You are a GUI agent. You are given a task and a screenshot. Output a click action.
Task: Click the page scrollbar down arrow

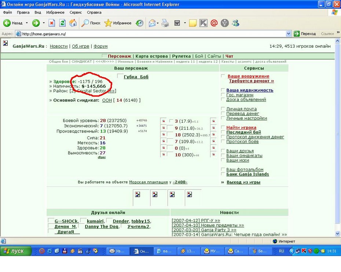point(338,233)
